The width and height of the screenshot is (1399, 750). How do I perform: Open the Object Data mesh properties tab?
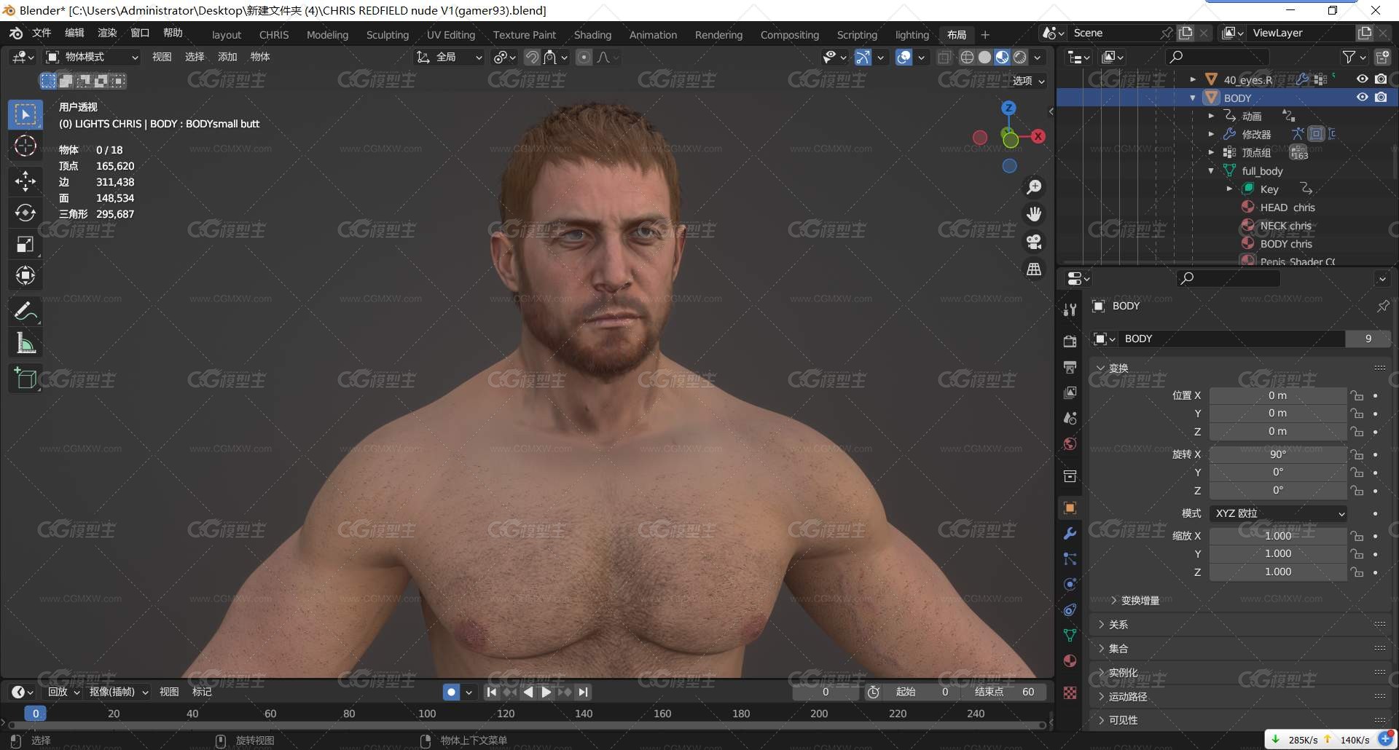[1070, 636]
